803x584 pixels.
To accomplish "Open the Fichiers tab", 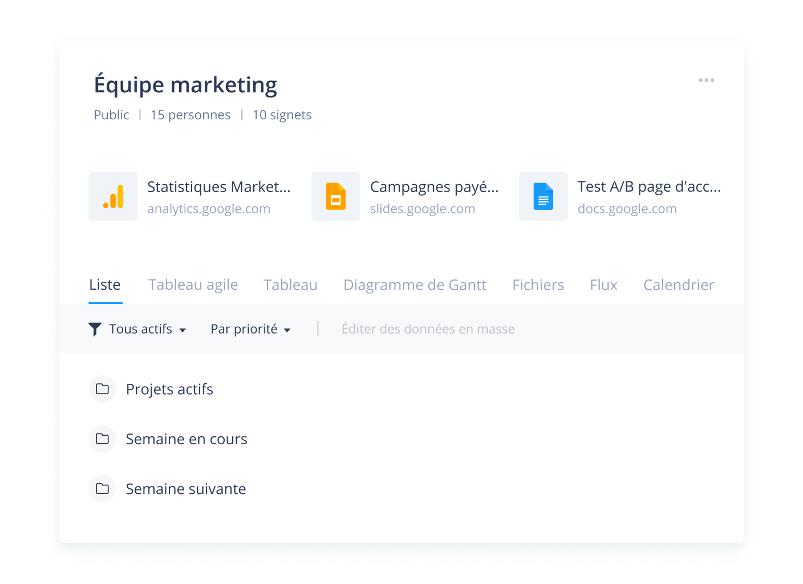I will [538, 285].
